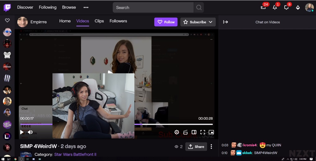Toggle fullscreen mode on the video
The height and width of the screenshot is (161, 316).
[x=203, y=132]
